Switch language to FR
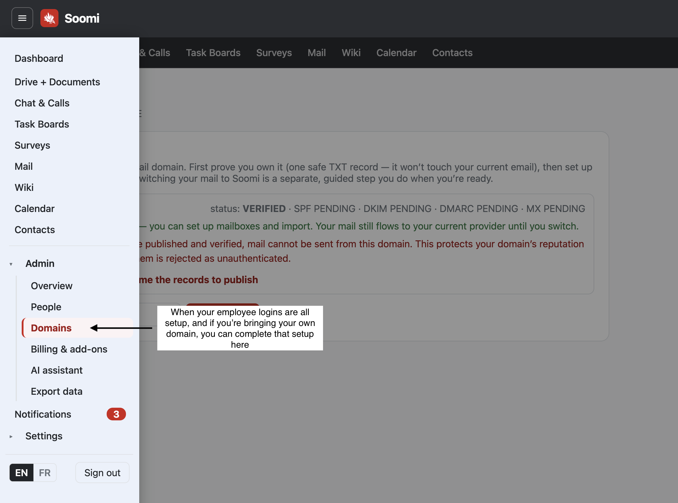This screenshot has height=503, width=678. [45, 473]
